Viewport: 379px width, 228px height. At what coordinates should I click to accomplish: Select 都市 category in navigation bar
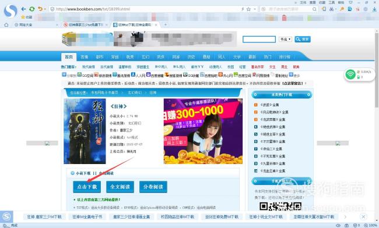click(100, 57)
